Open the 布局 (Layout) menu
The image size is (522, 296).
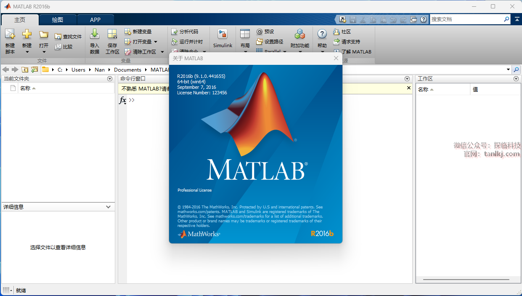tap(245, 41)
